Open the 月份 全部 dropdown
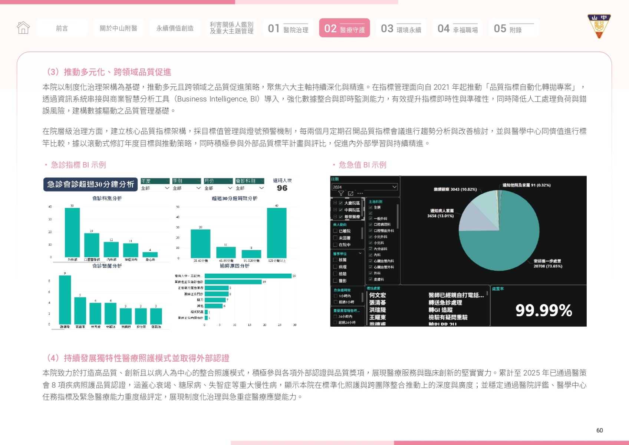Viewport: 629px width, 445px height. [218, 188]
